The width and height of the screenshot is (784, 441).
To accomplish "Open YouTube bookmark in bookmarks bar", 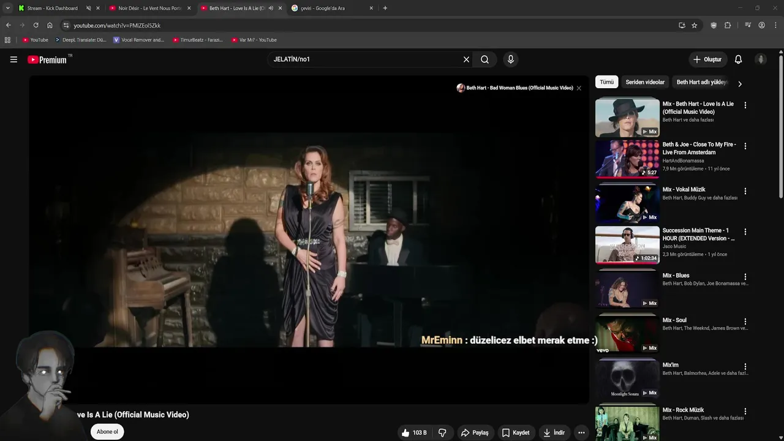I will click(35, 40).
